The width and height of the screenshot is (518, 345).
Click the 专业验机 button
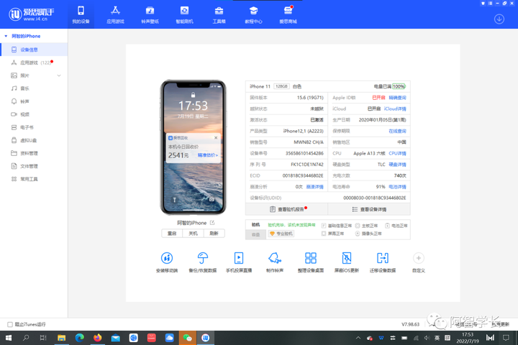[x=281, y=234]
